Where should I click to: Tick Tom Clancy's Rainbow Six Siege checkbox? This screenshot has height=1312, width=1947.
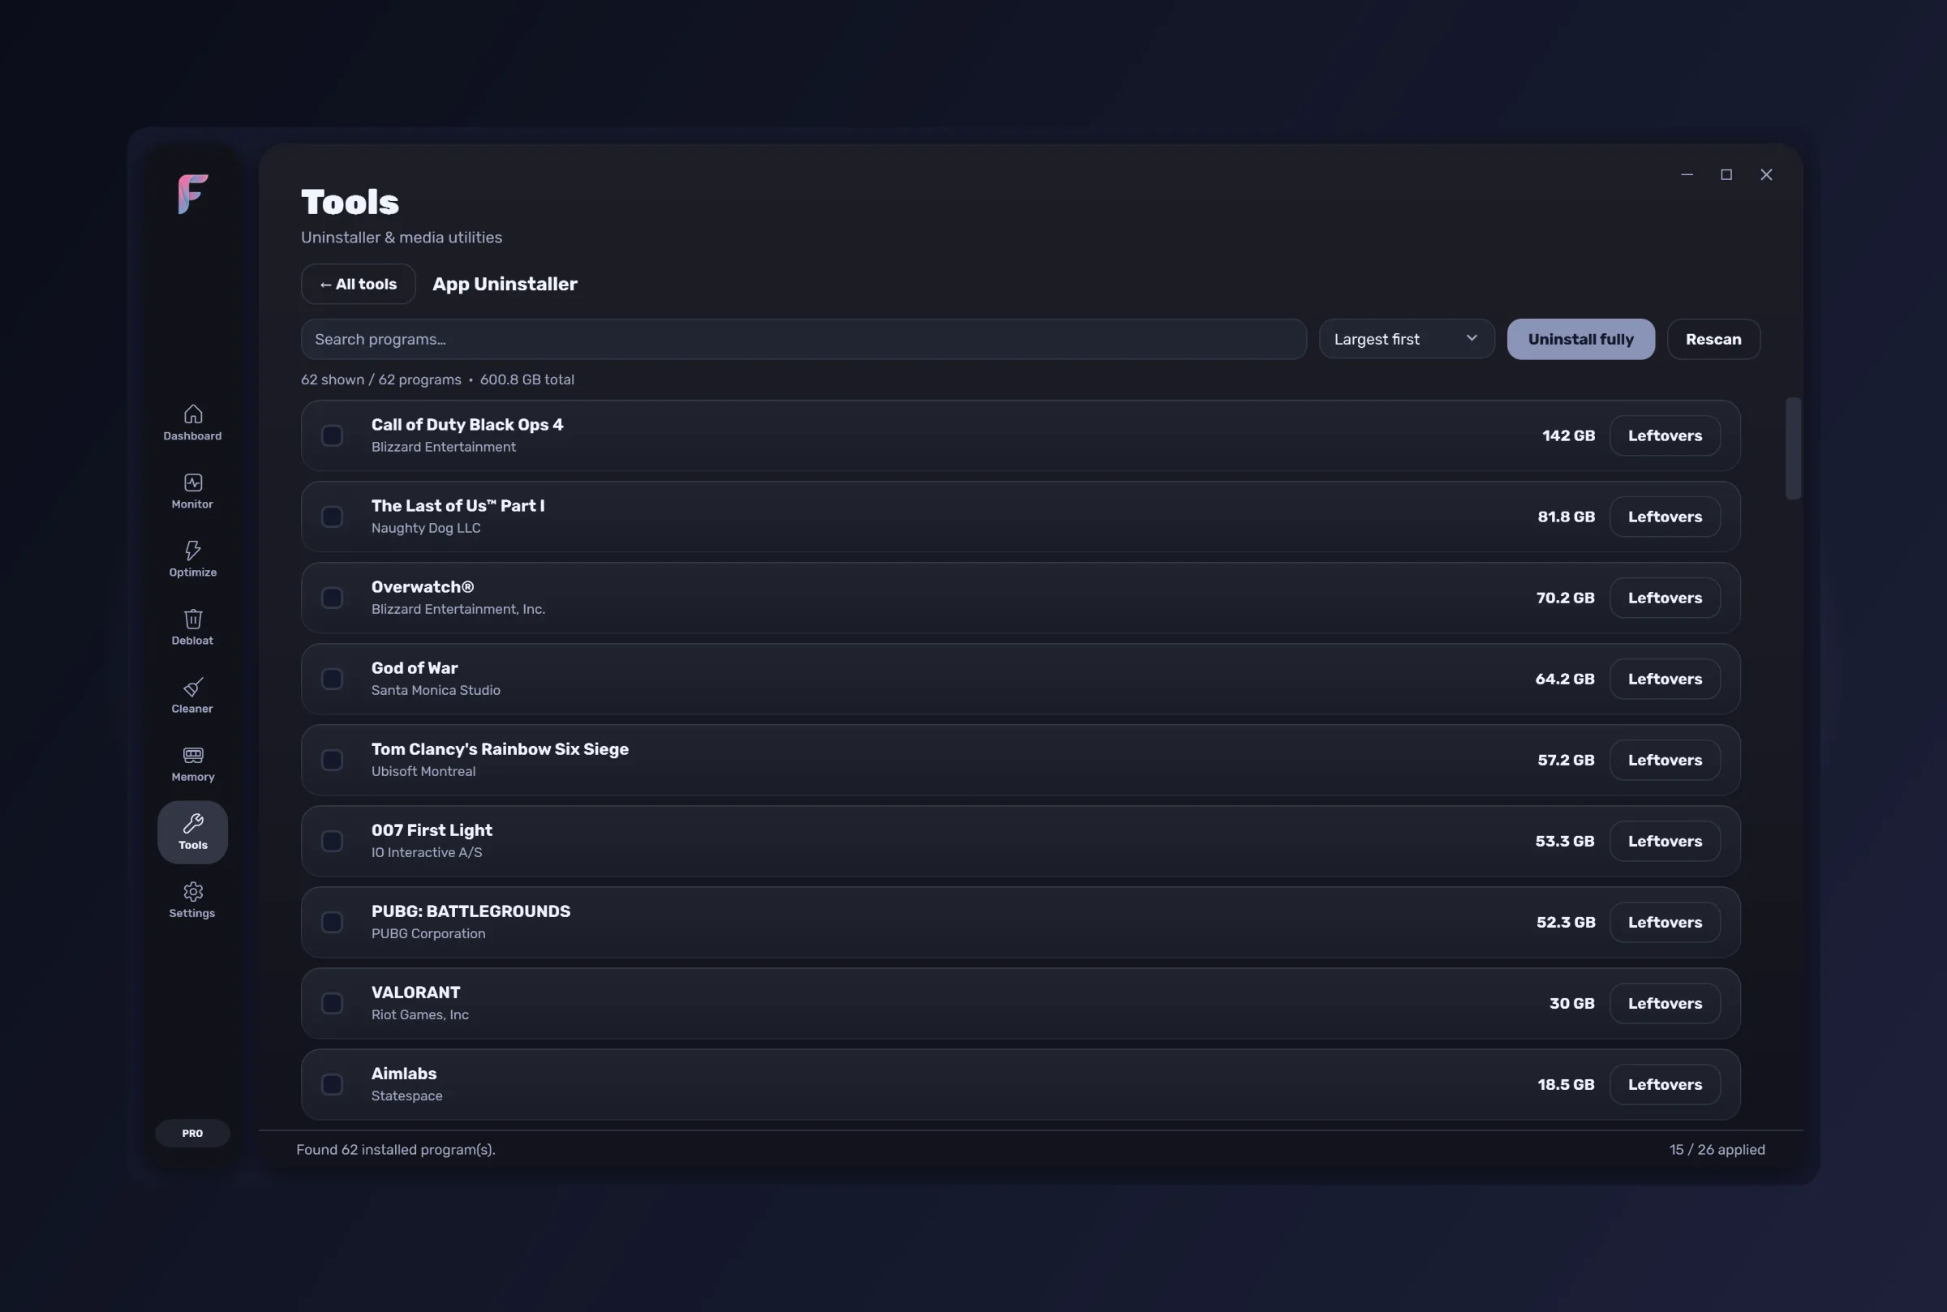[x=333, y=760]
